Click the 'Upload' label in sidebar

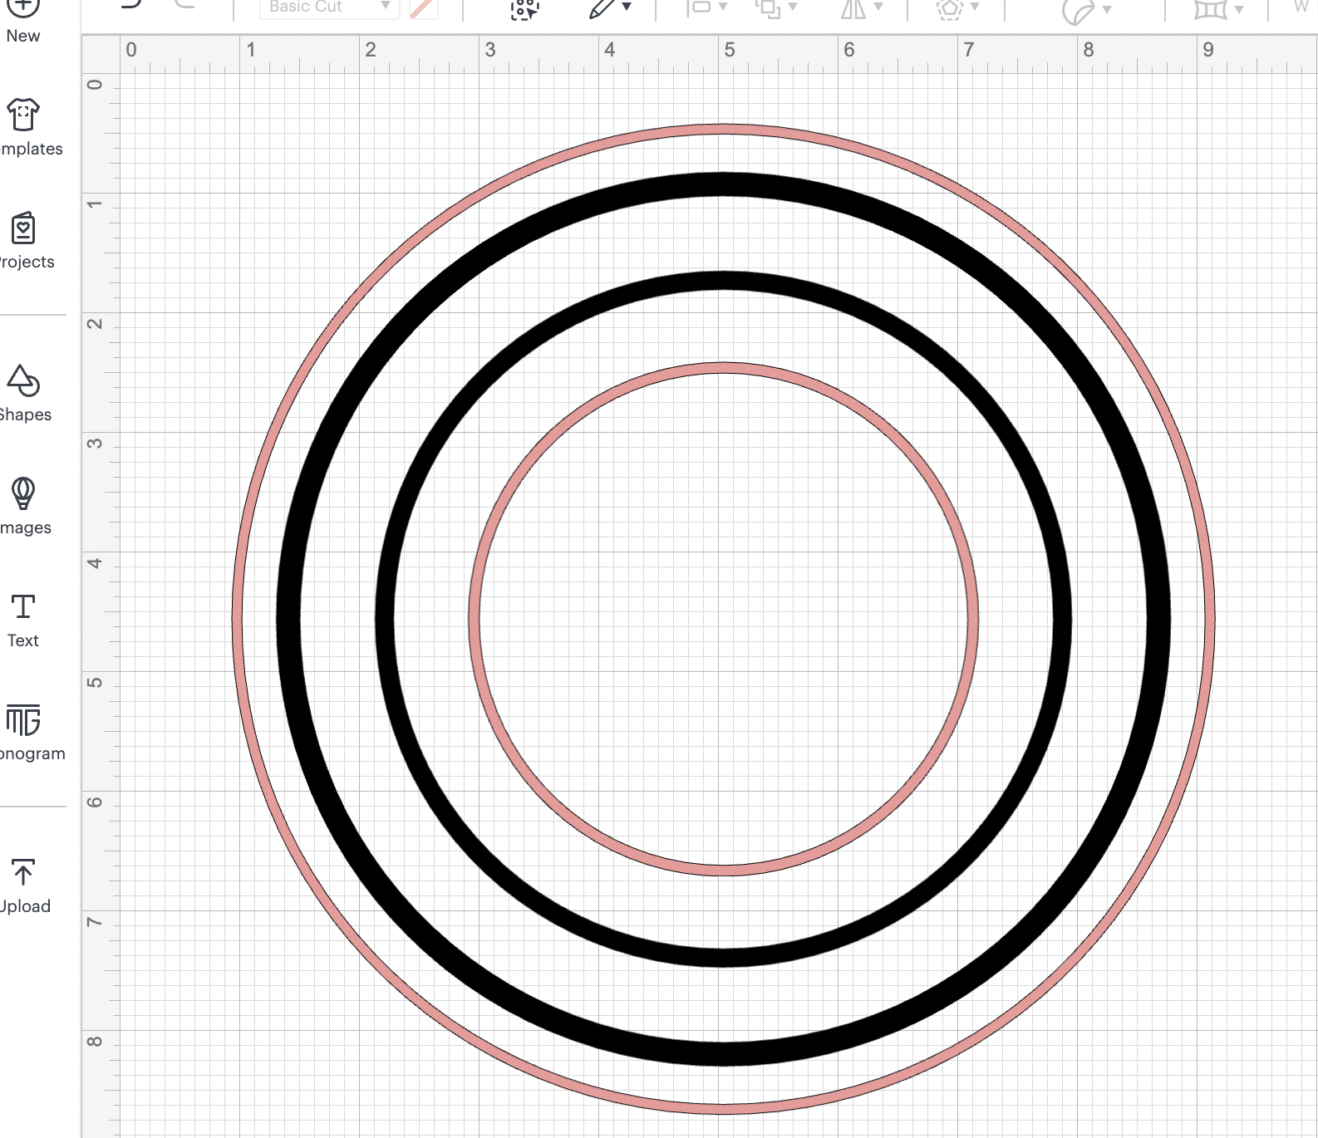coord(25,906)
